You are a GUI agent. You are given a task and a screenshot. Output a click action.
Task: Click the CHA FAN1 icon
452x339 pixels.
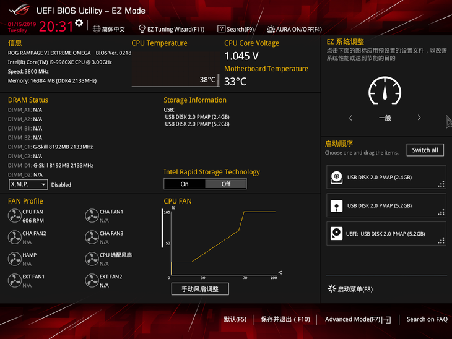point(92,216)
